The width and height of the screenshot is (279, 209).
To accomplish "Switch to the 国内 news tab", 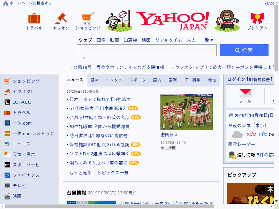I will 157,80.
